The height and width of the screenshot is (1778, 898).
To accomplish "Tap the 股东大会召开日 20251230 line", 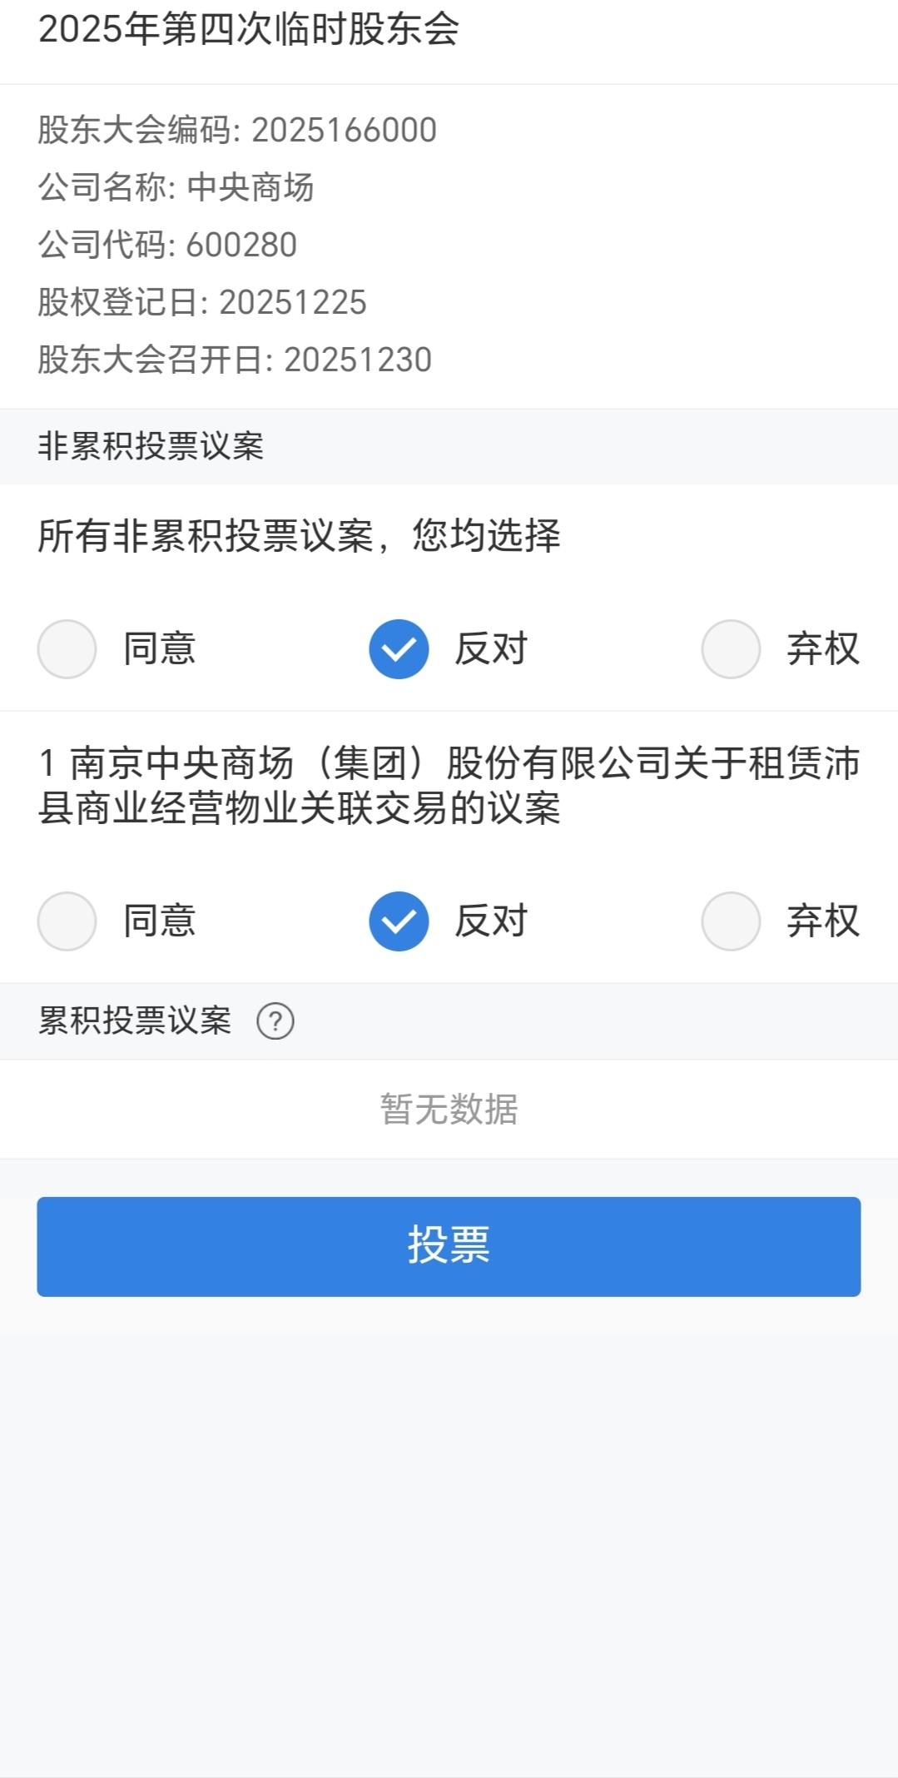I will (235, 360).
